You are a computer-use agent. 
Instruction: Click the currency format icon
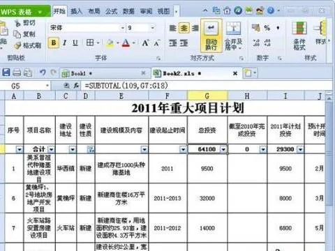(255, 28)
